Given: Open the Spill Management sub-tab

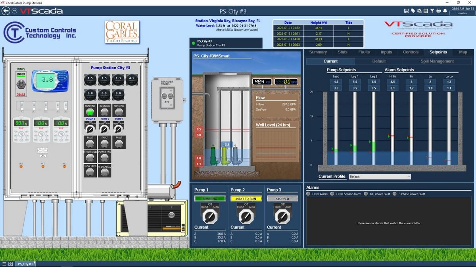Looking at the screenshot, I should [x=437, y=61].
